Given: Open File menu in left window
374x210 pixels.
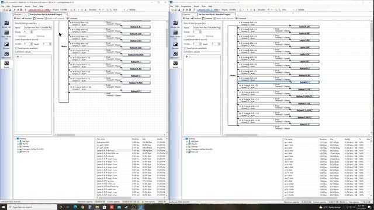Looking at the screenshot, I should (2, 6).
